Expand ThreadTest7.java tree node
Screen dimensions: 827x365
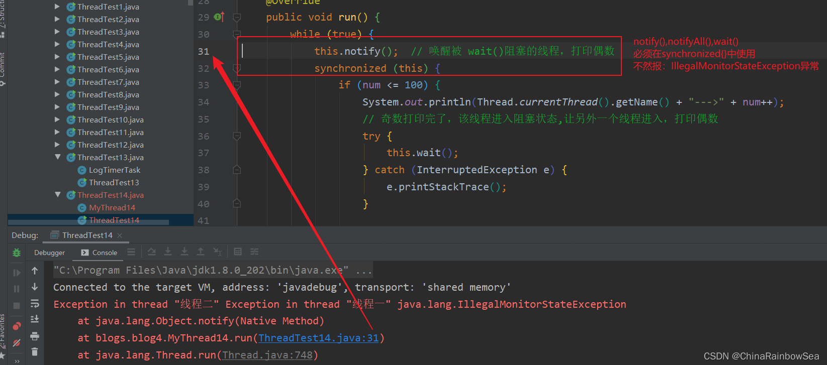[x=57, y=82]
